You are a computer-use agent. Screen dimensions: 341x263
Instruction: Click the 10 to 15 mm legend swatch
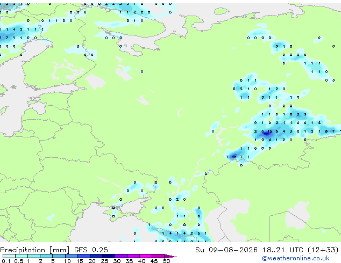[x=71, y=256]
